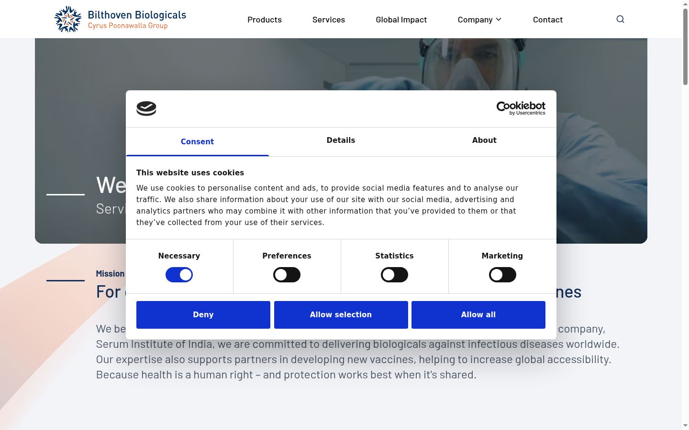This screenshot has width=689, height=430.
Task: Click the page vertical scrollbar thumb
Action: tap(685, 47)
